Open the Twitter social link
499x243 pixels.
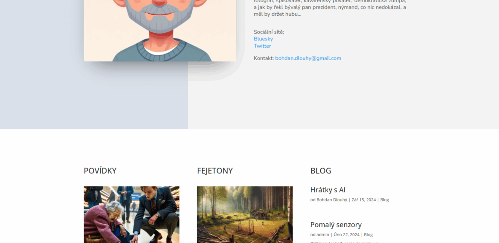point(262,46)
